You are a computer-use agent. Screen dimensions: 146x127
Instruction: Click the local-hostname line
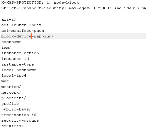(19, 70)
